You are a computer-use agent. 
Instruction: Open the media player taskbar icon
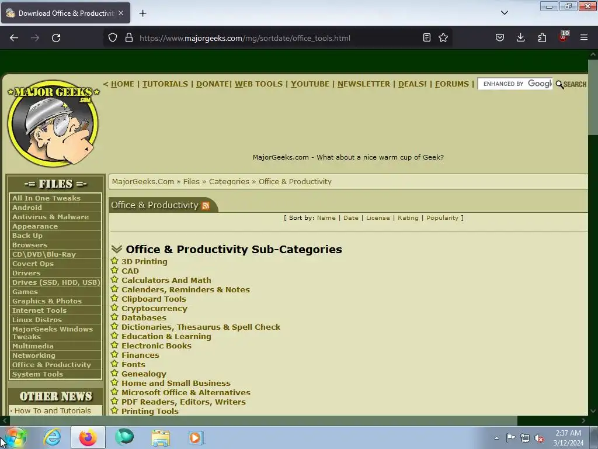pos(196,438)
